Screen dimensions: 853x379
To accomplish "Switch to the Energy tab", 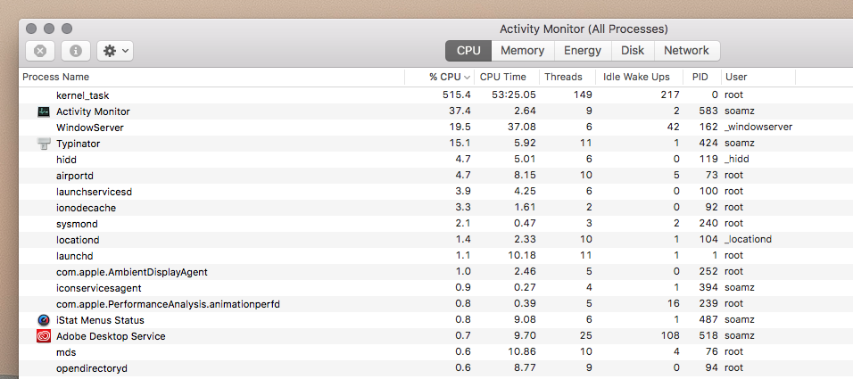I will [583, 51].
